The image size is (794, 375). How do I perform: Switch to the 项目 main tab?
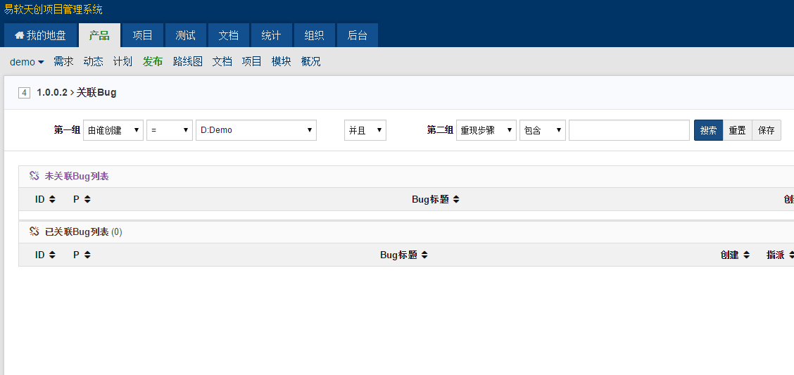click(143, 35)
